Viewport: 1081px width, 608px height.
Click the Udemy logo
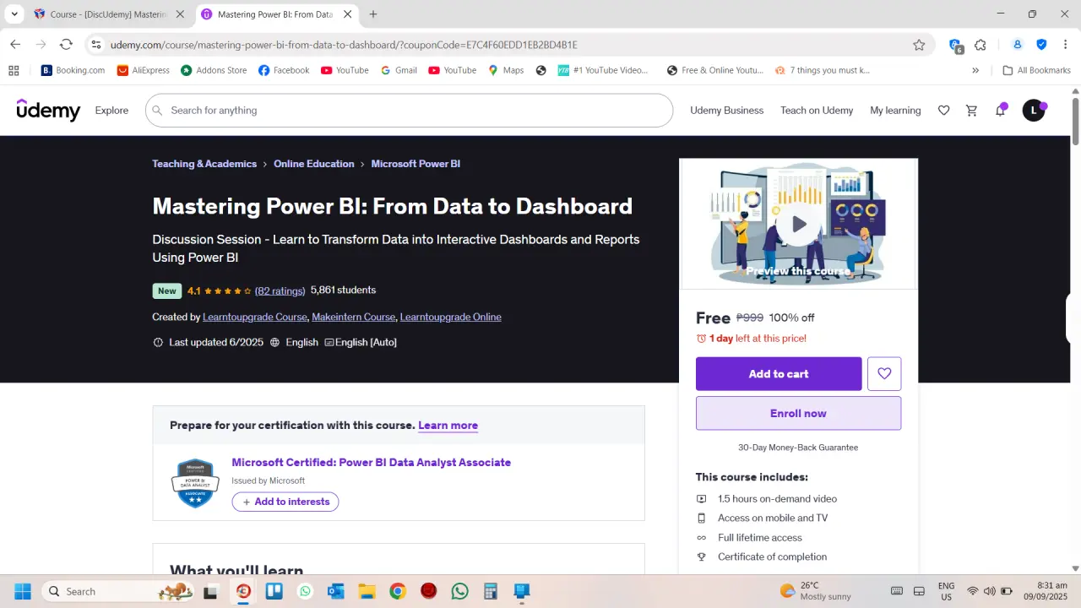click(x=48, y=110)
